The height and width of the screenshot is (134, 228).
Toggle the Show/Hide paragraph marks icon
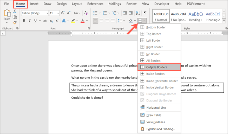pyautogui.click(x=145, y=13)
